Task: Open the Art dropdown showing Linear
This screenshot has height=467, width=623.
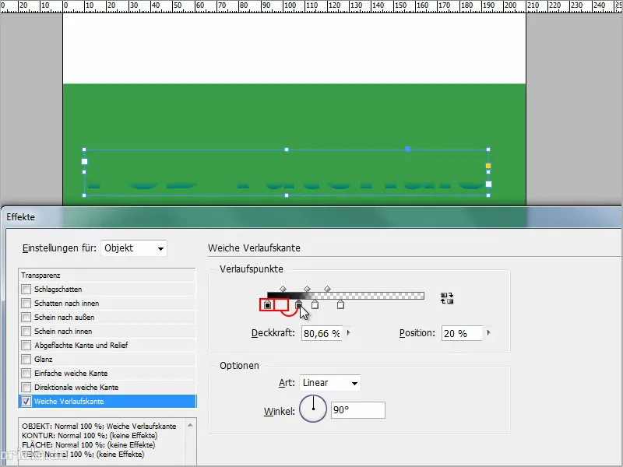Action: tap(329, 382)
